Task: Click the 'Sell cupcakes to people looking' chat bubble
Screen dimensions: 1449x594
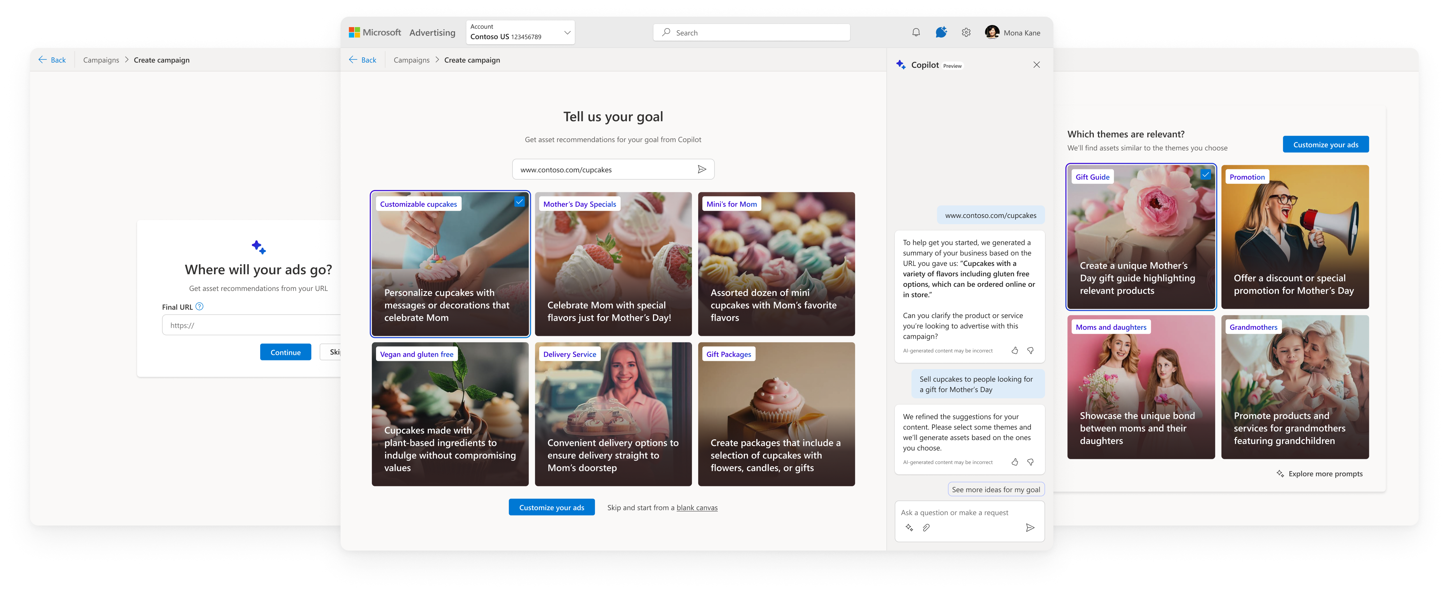Action: click(978, 384)
